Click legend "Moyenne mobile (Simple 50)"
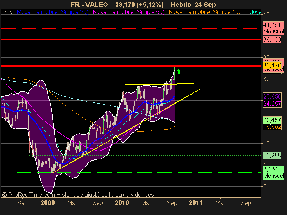 (128, 12)
